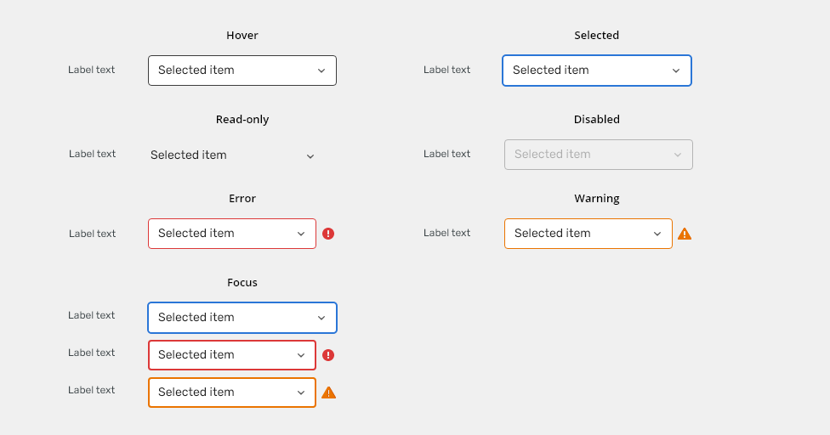Viewport: 830px width, 435px height.
Task: Click the Label text beside Hover dropdown
Action: point(91,70)
